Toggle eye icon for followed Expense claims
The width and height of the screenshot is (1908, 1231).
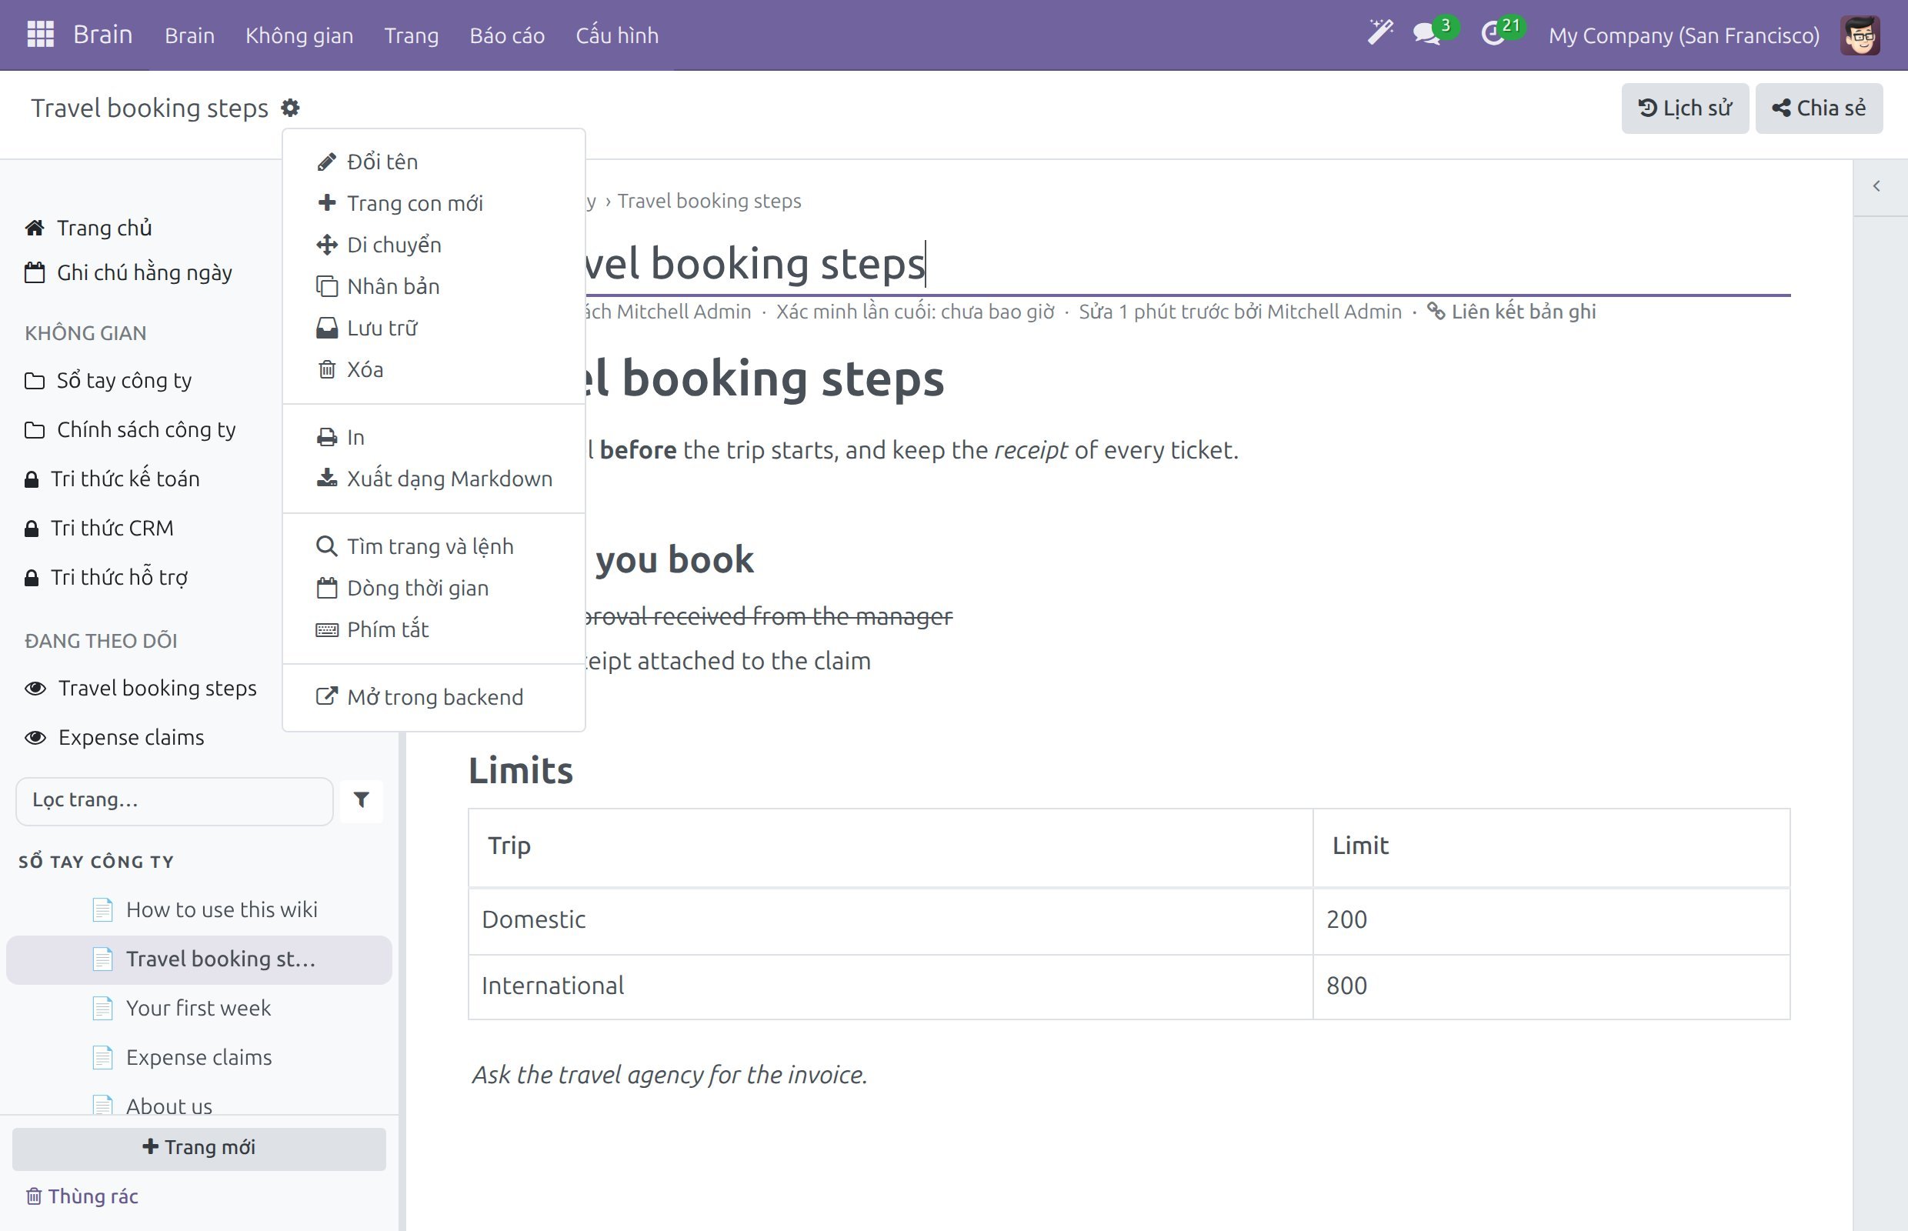(x=35, y=738)
